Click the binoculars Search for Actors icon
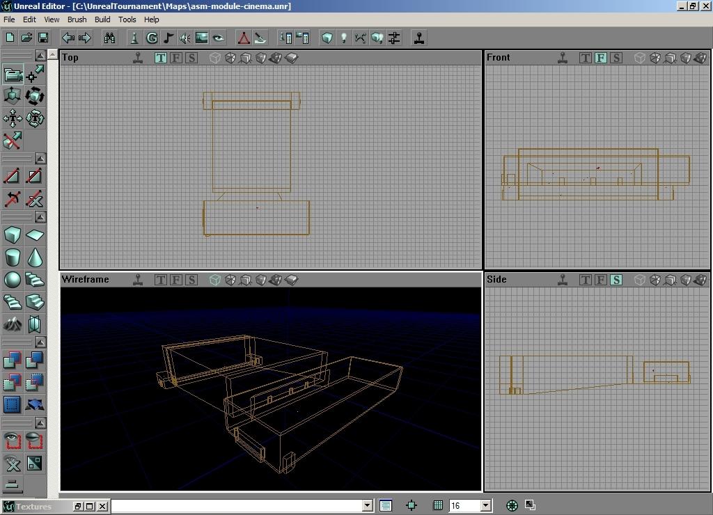The width and height of the screenshot is (713, 515). click(109, 38)
